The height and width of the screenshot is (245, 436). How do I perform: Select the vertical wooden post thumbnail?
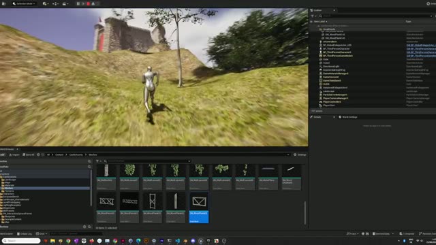point(176,208)
